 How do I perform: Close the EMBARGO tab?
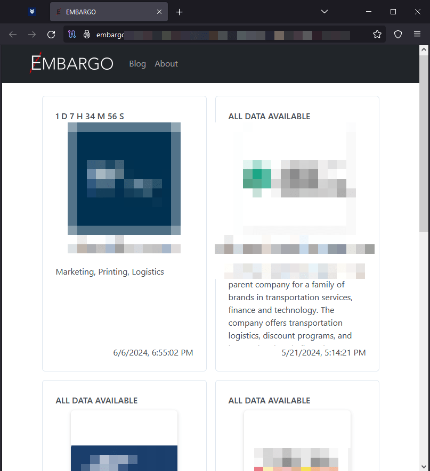click(x=159, y=12)
